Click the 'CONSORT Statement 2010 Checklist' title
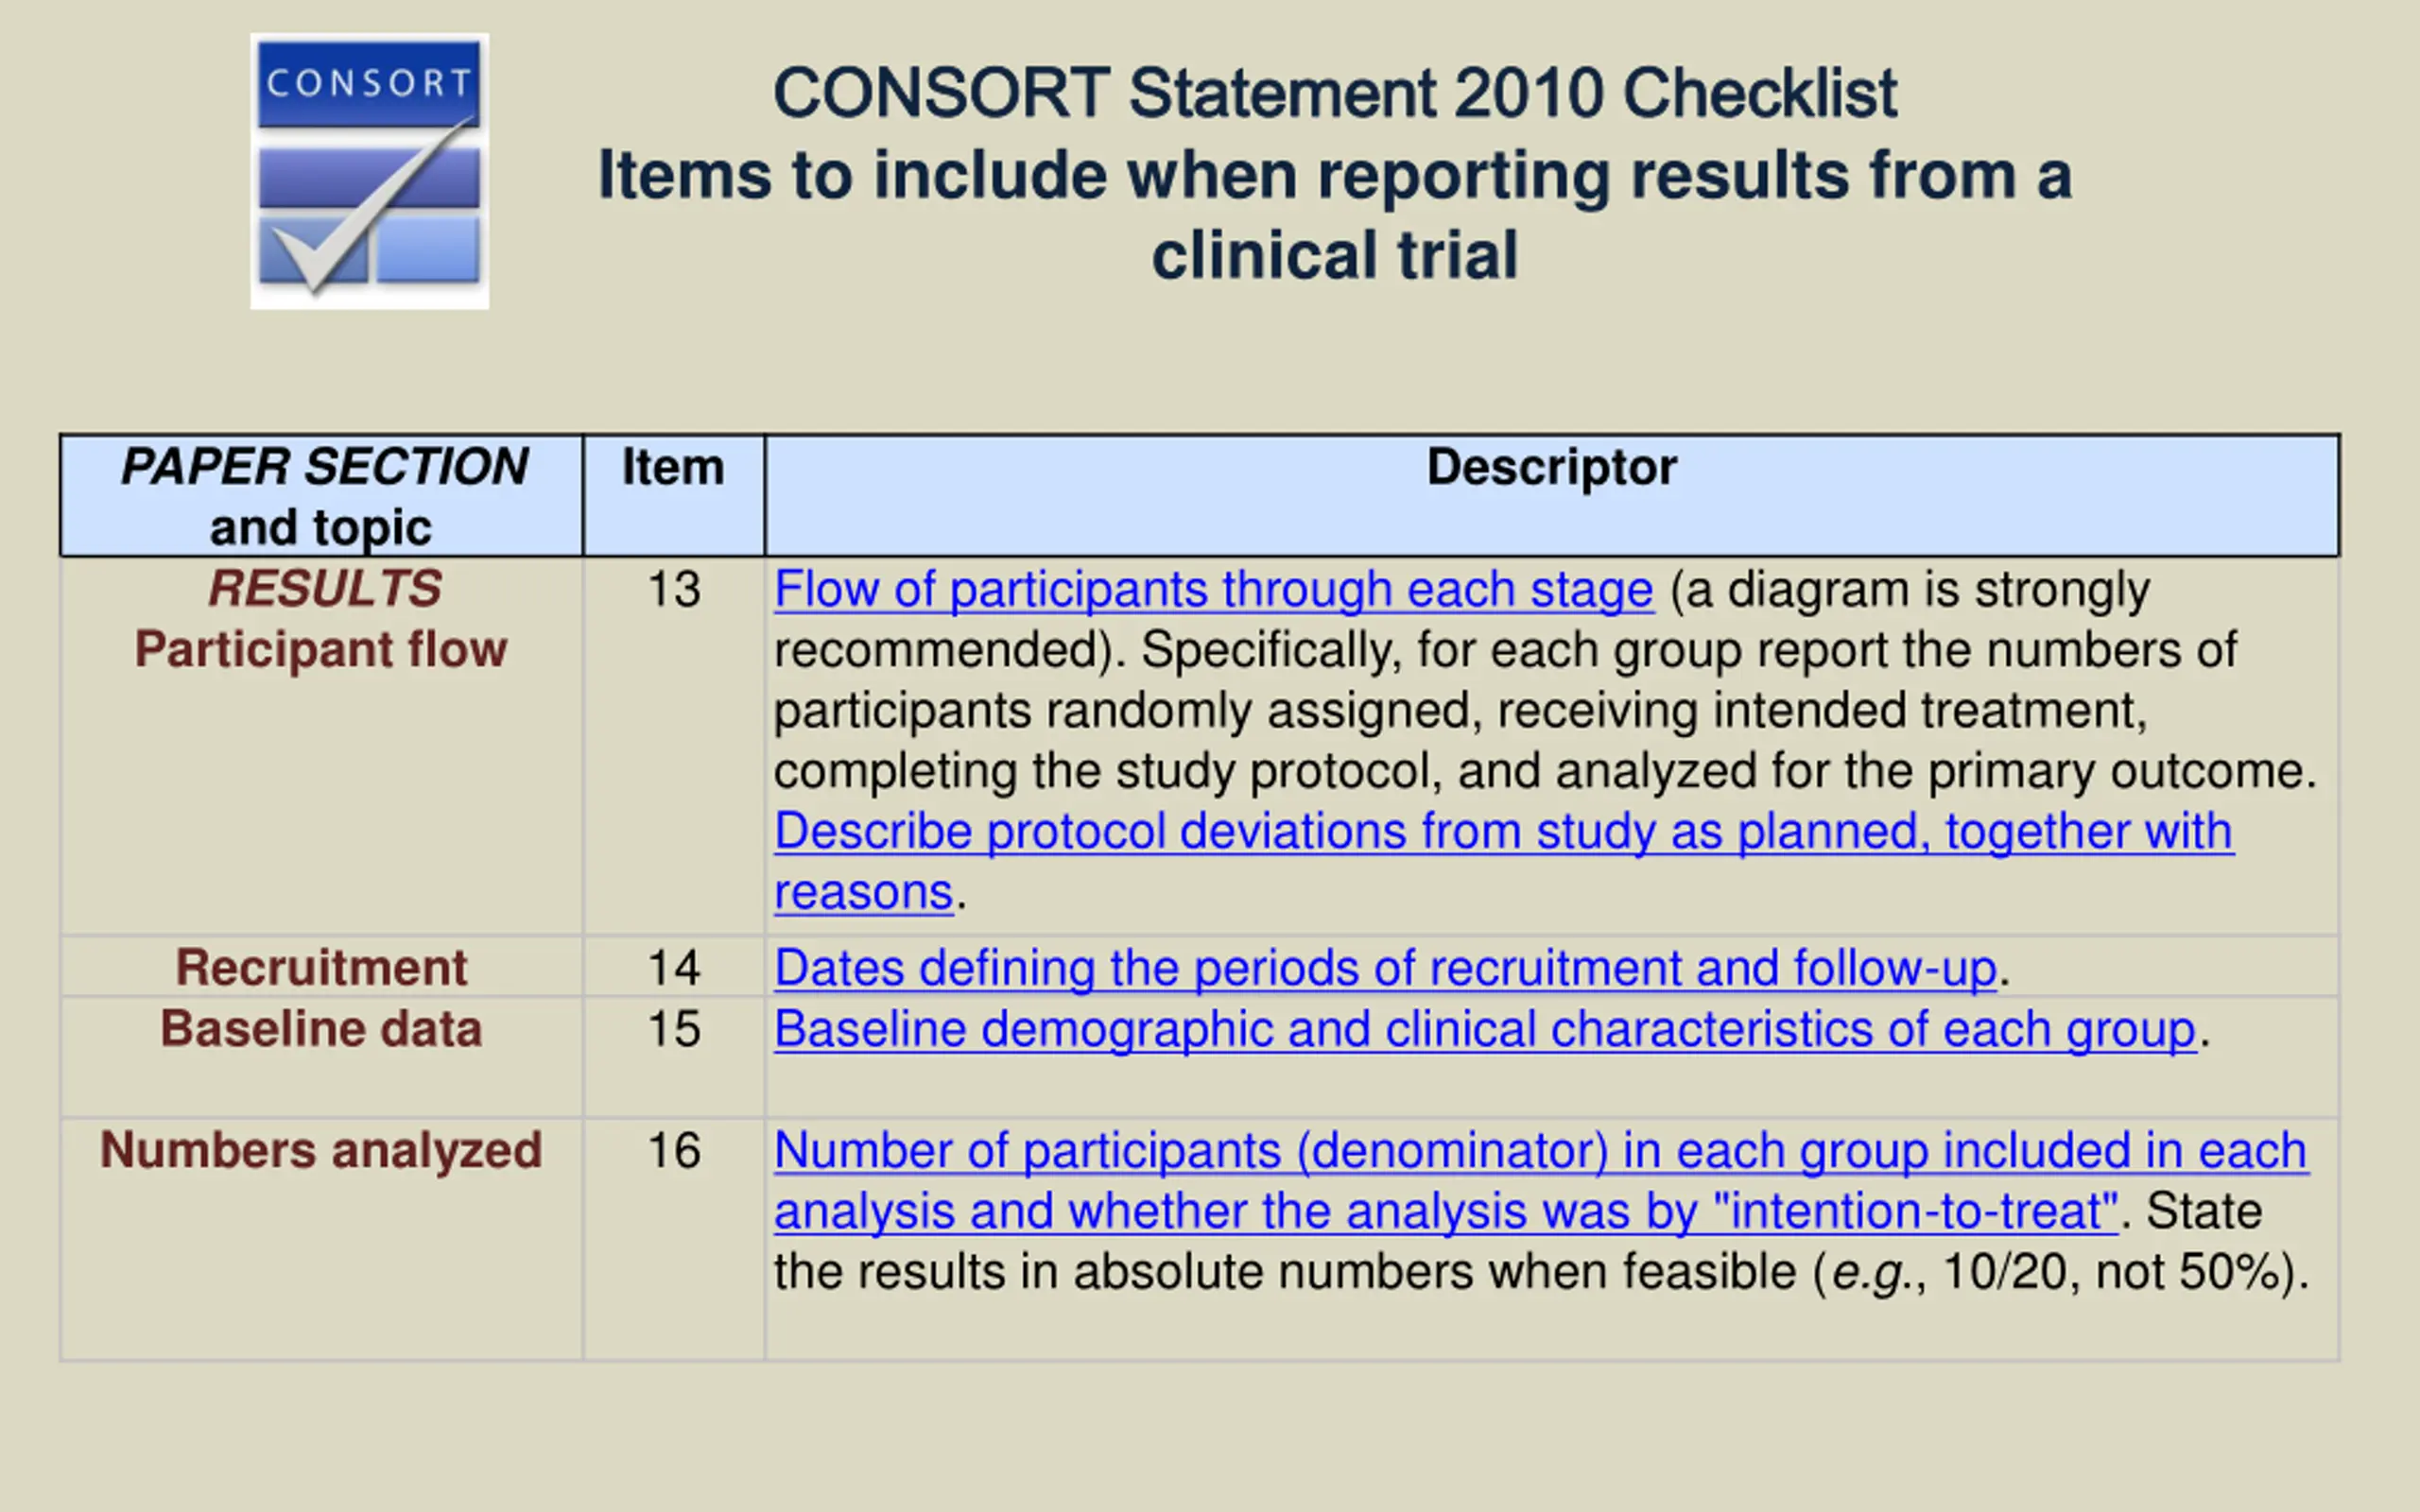Image resolution: width=2420 pixels, height=1512 pixels. click(x=1335, y=93)
